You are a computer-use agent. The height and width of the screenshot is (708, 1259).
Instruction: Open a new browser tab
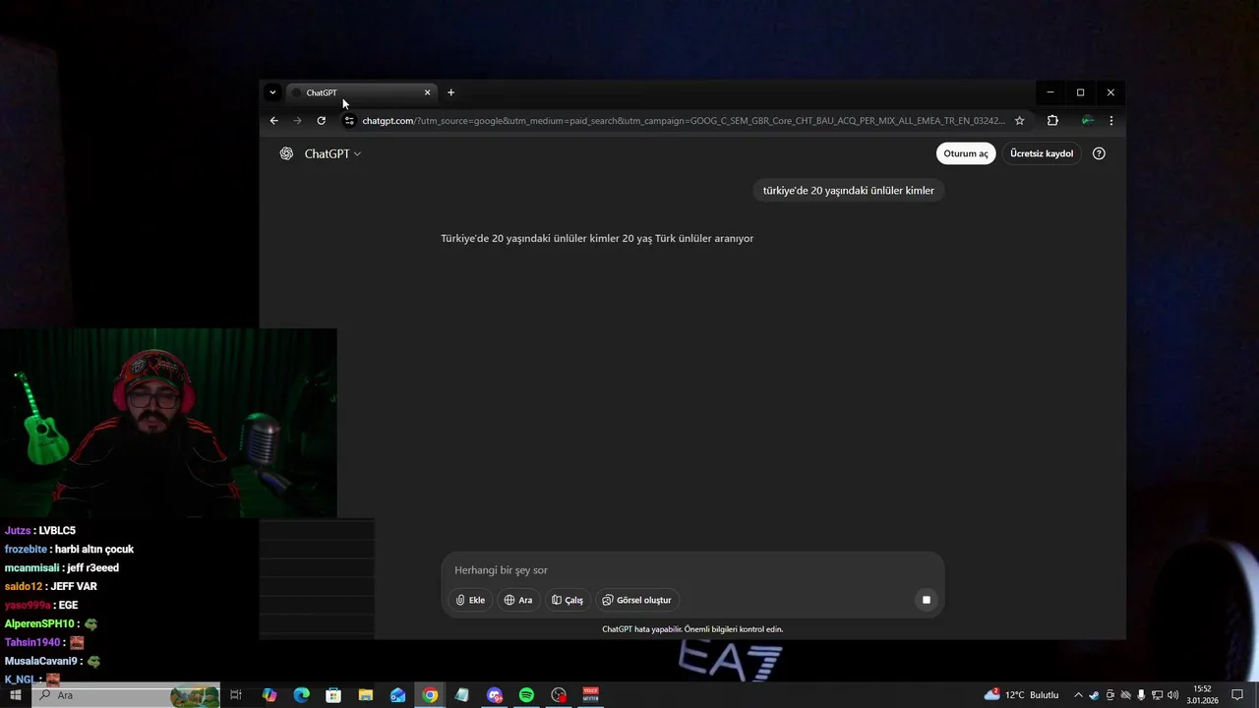click(x=450, y=92)
